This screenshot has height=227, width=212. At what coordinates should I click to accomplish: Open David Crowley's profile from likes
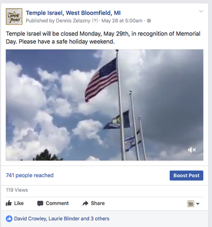coord(30,219)
